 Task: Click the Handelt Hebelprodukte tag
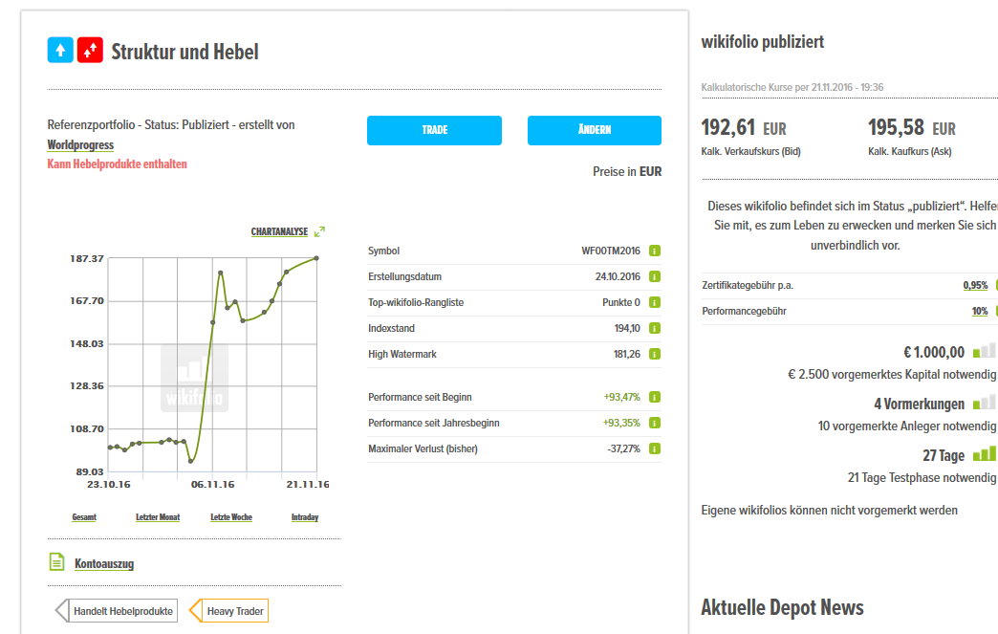[122, 611]
